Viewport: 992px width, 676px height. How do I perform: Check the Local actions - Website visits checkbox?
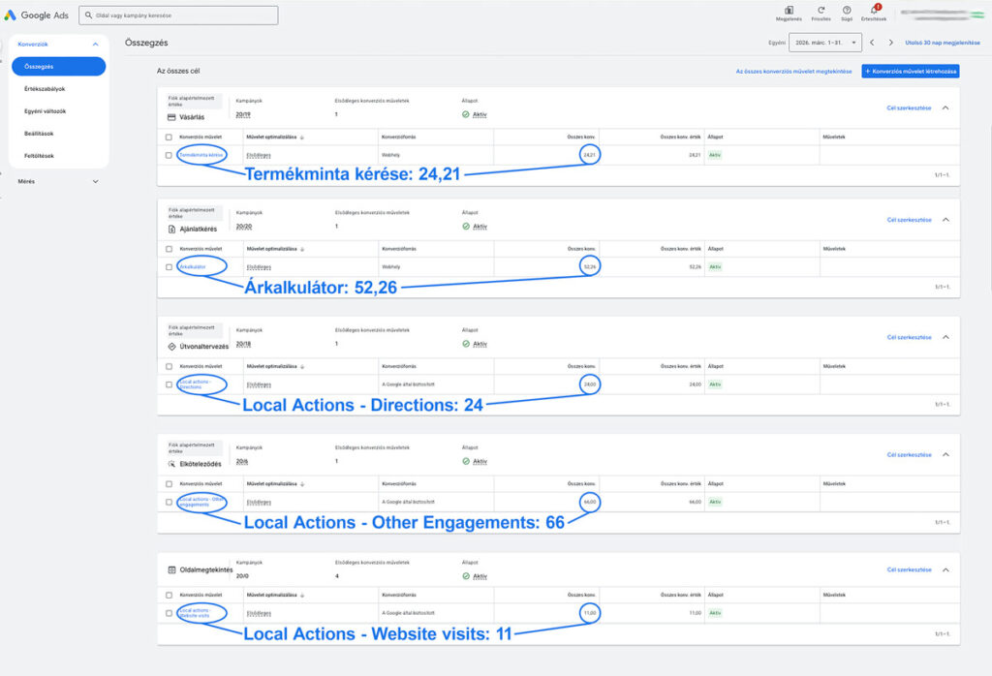pos(169,613)
